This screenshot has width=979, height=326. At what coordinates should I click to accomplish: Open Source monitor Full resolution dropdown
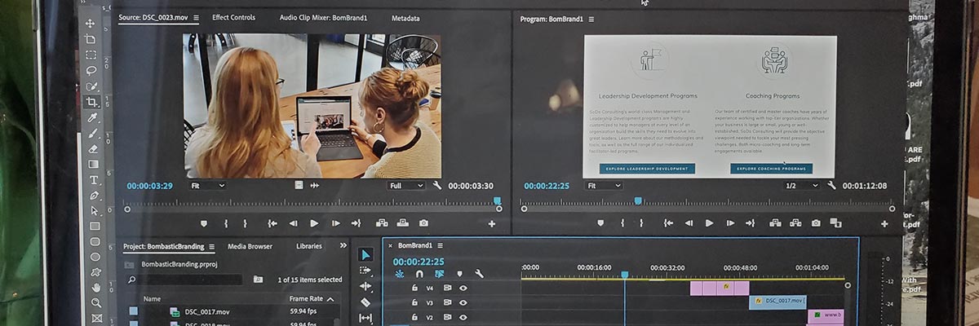[406, 186]
